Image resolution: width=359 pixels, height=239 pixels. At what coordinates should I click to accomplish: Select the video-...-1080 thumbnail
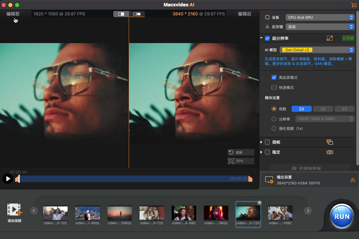coord(280,213)
